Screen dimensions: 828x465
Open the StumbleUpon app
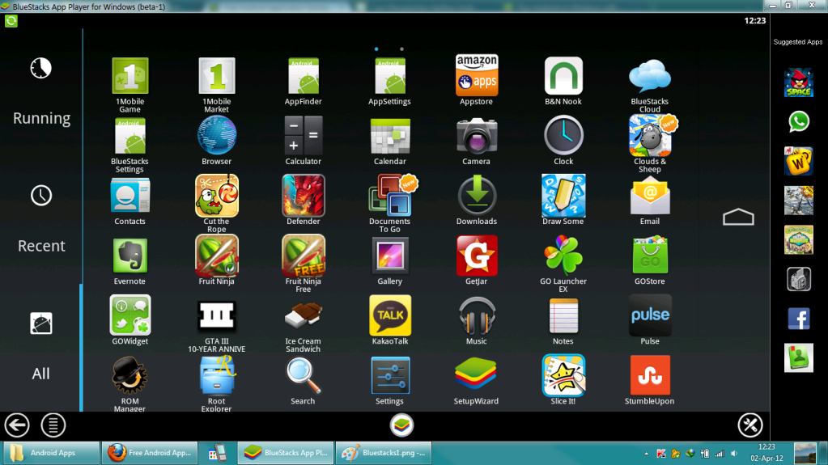pos(649,375)
